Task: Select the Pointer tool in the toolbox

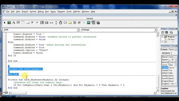Action: tap(4, 23)
